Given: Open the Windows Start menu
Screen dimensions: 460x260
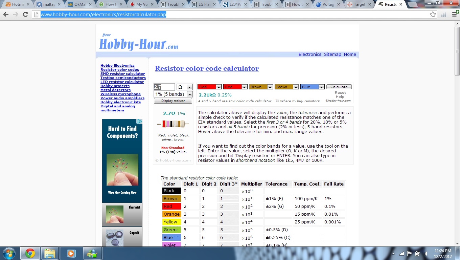Looking at the screenshot, I should click(9, 253).
